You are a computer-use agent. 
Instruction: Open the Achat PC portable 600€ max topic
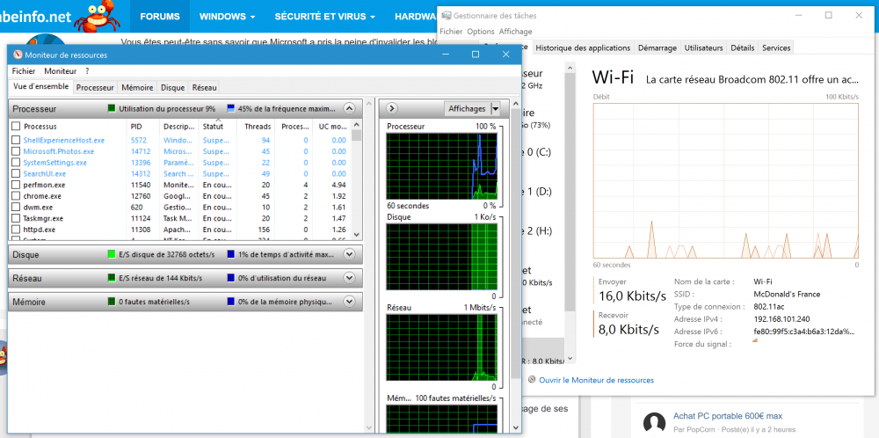point(725,416)
